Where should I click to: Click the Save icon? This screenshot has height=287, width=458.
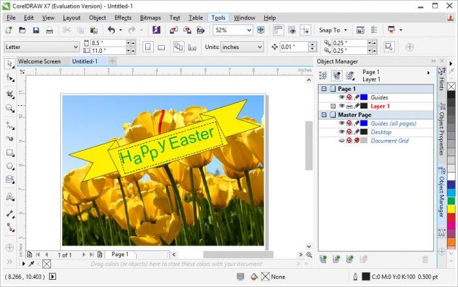(x=36, y=30)
